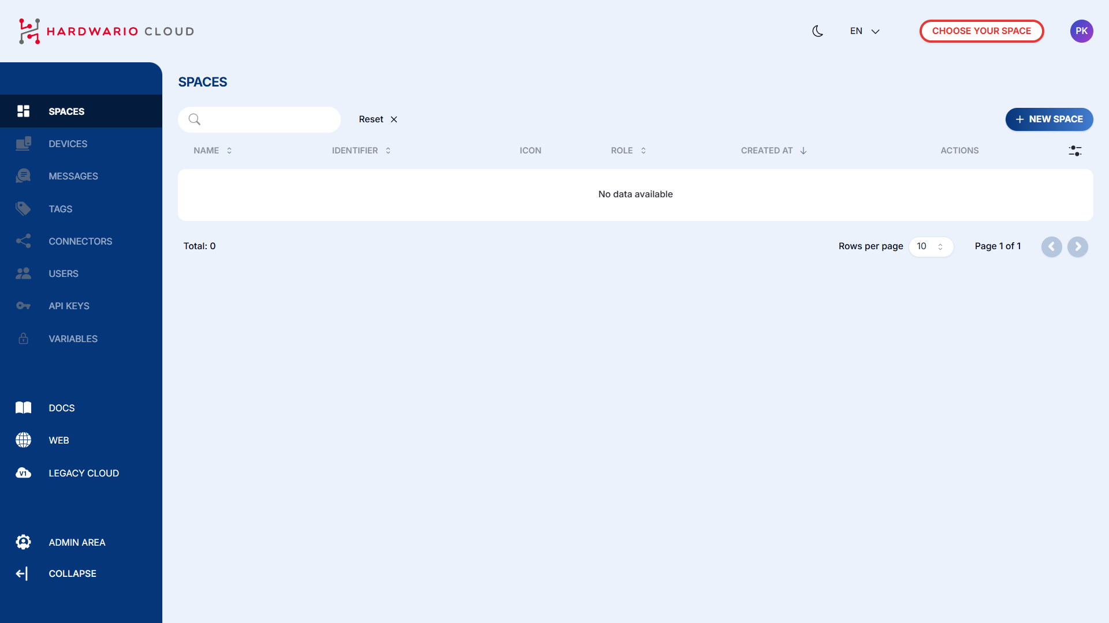This screenshot has width=1109, height=623.
Task: Click the HARDWARIO Cloud logo
Action: pos(106,31)
